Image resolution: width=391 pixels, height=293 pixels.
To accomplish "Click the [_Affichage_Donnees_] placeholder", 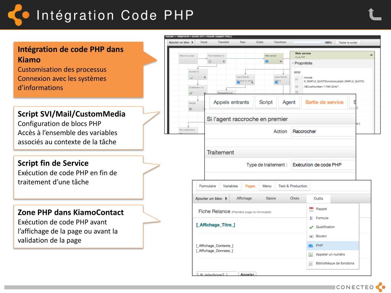I will point(215,251).
